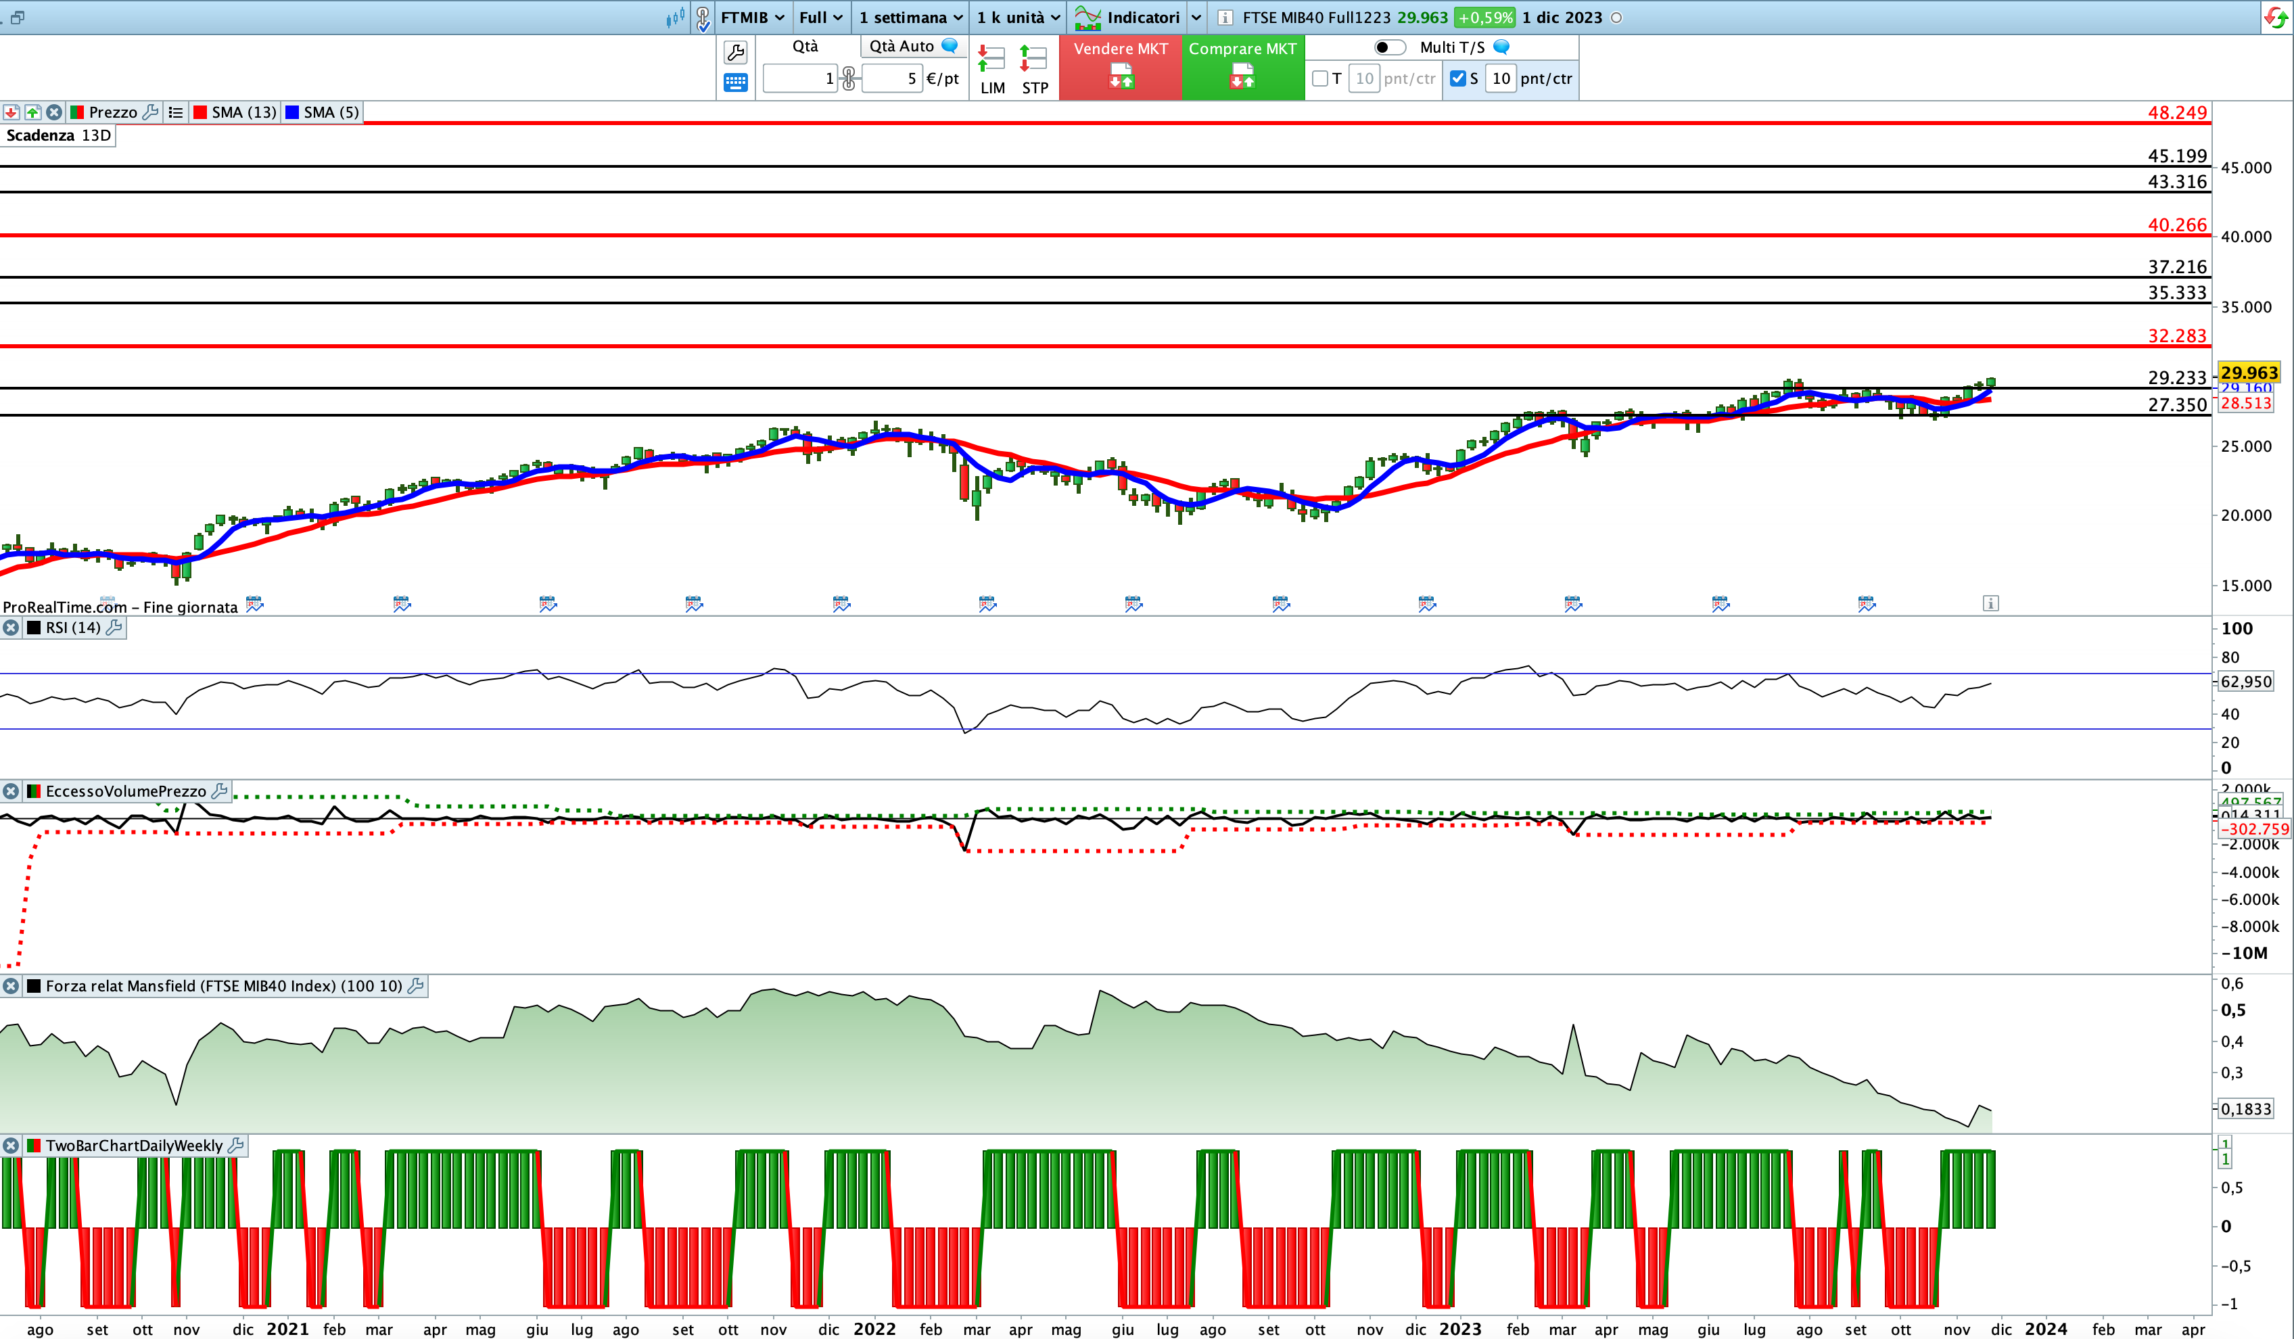2294x1339 pixels.
Task: Click the instrument info icon in top bar
Action: coord(1225,18)
